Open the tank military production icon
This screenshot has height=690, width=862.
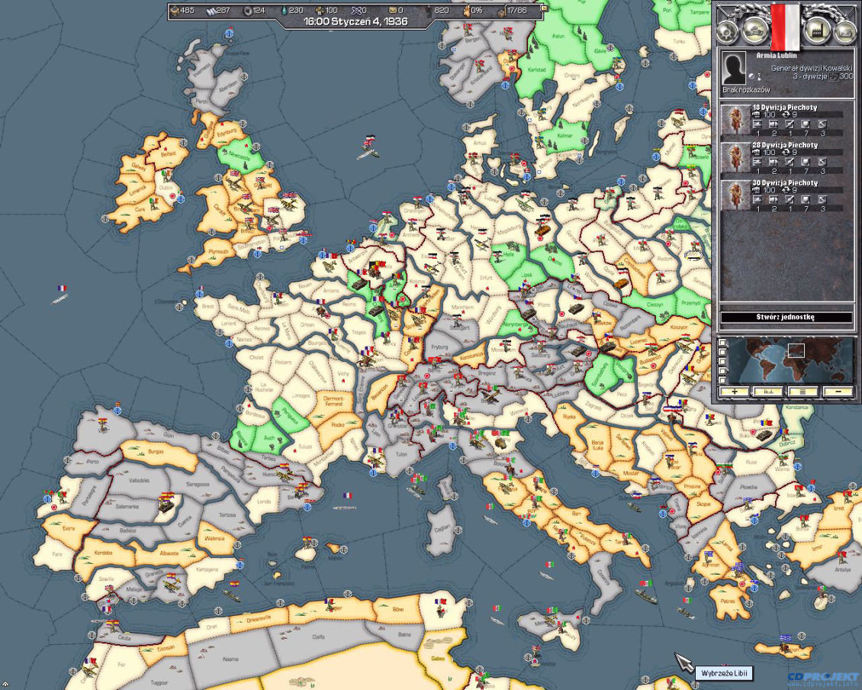point(754,31)
